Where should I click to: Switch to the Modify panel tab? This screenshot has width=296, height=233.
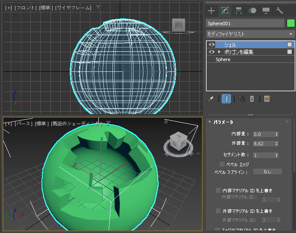225,11
